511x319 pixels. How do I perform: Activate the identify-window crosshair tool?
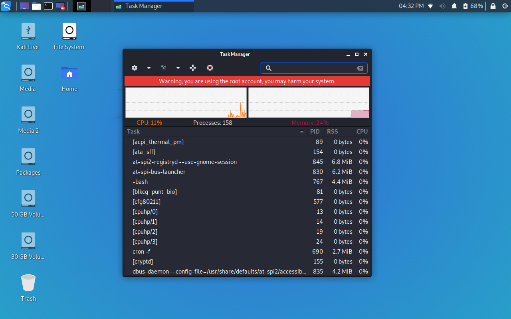coord(193,68)
